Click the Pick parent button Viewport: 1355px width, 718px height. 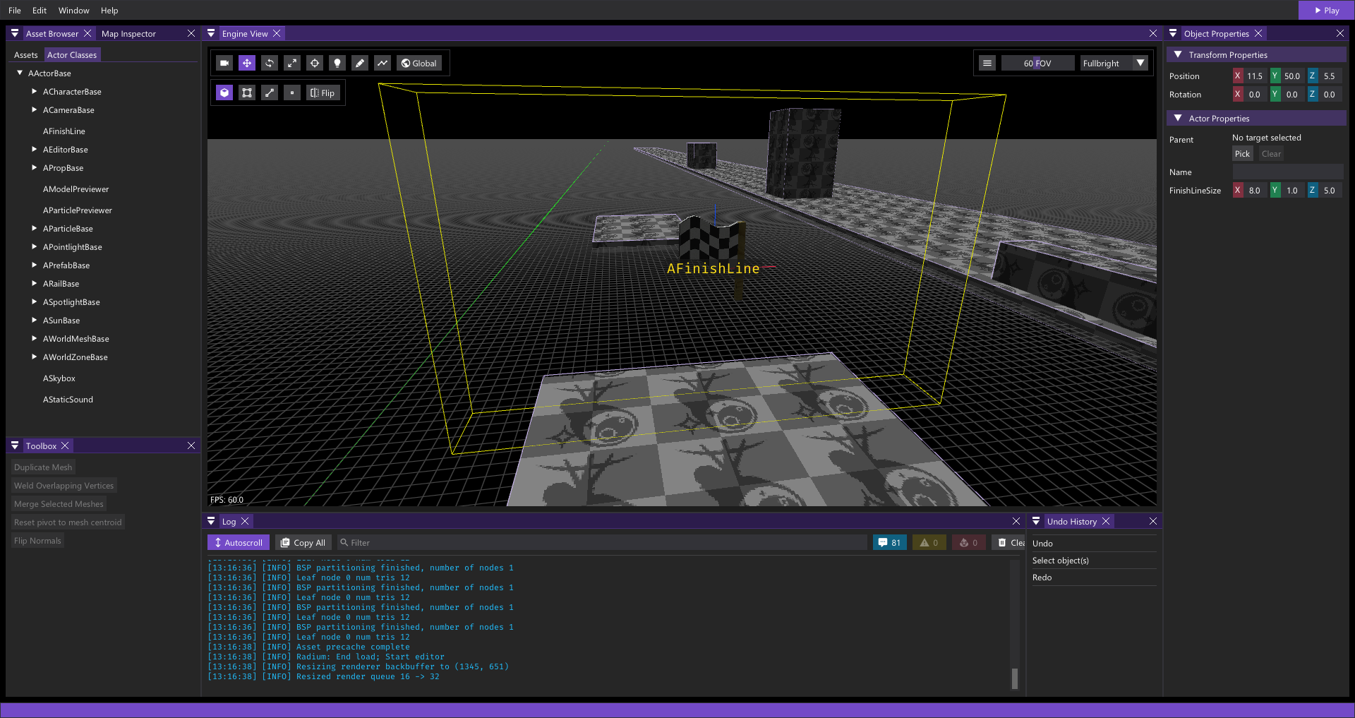click(x=1242, y=154)
